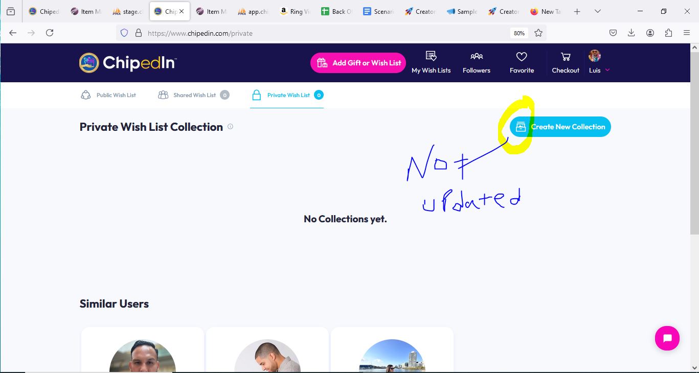Viewport: 699px width, 373px height.
Task: Click first similar user photo
Action: click(143, 357)
